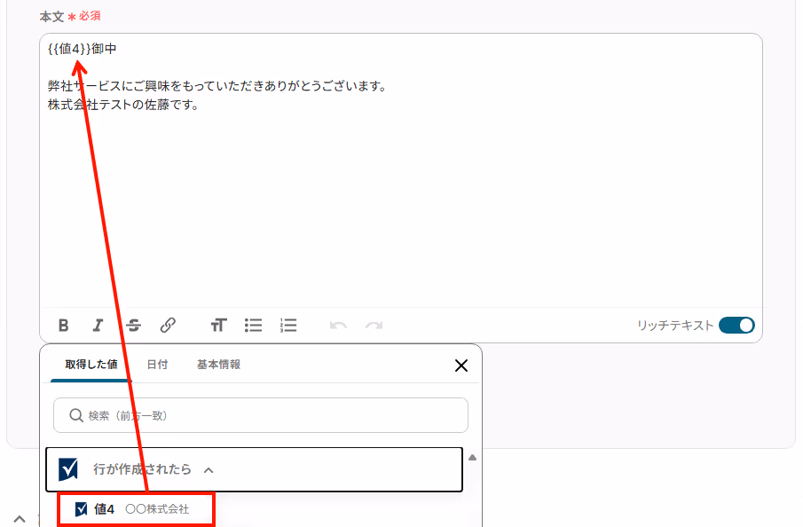The width and height of the screenshot is (803, 527).
Task: Insert a bulleted list
Action: [x=253, y=326]
